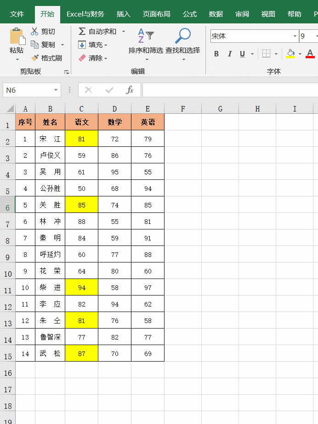Click the borders grid icon
The width and height of the screenshot is (318, 424).
pos(266,54)
